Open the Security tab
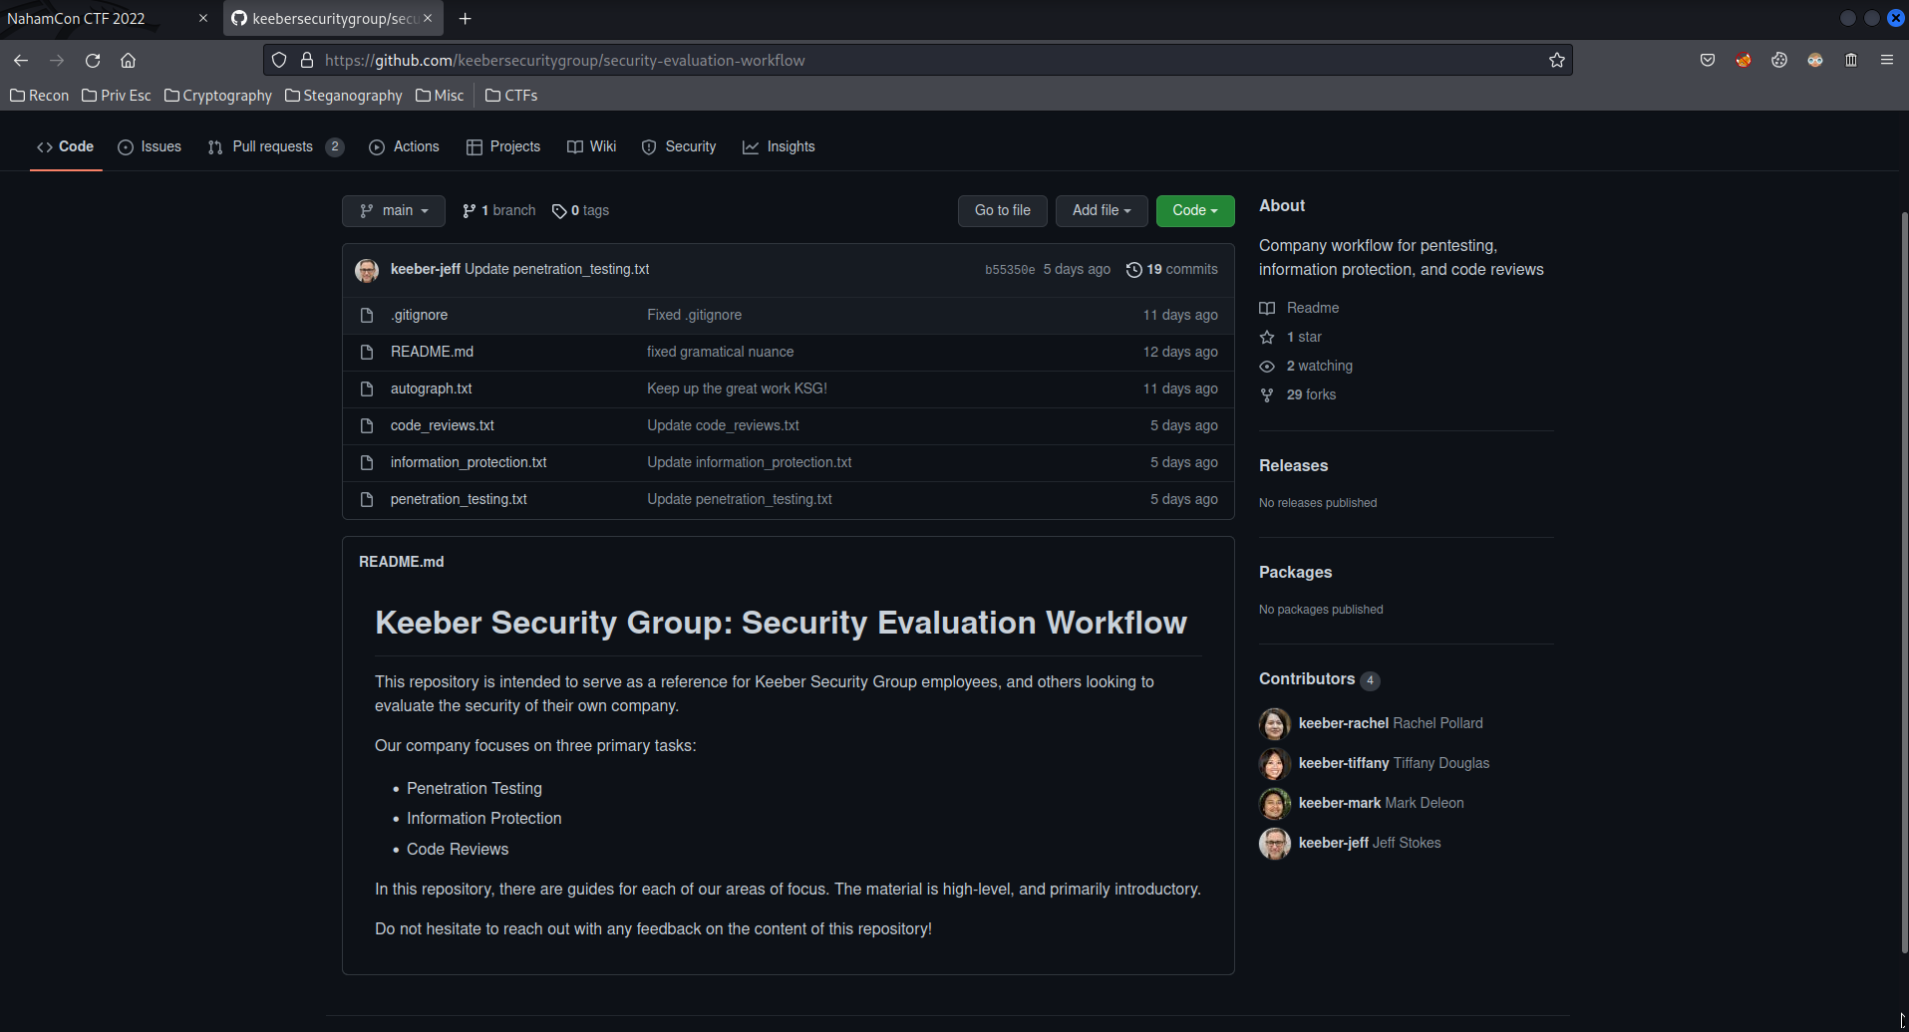The height and width of the screenshot is (1032, 1909). pyautogui.click(x=679, y=146)
